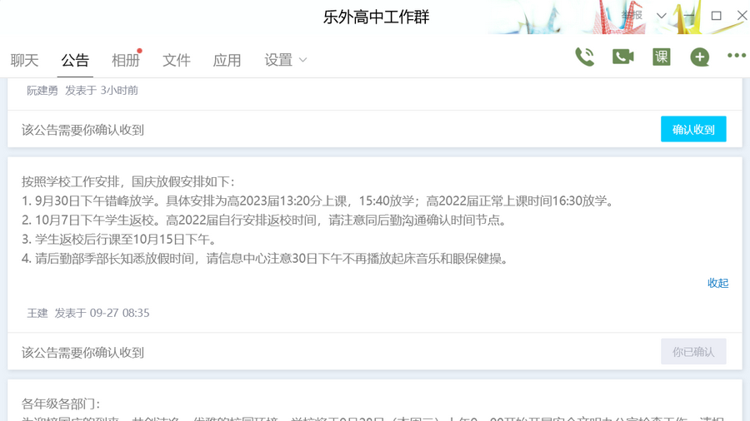Click the green plus bubble icon
The height and width of the screenshot is (421, 750).
click(x=699, y=57)
